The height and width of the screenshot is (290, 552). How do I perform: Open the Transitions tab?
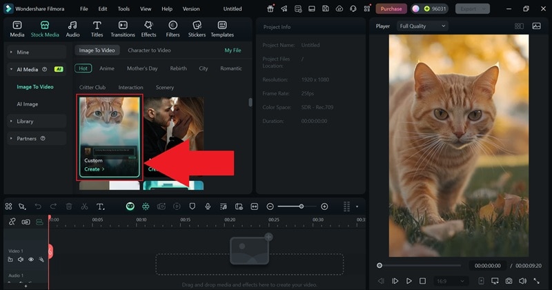point(123,29)
